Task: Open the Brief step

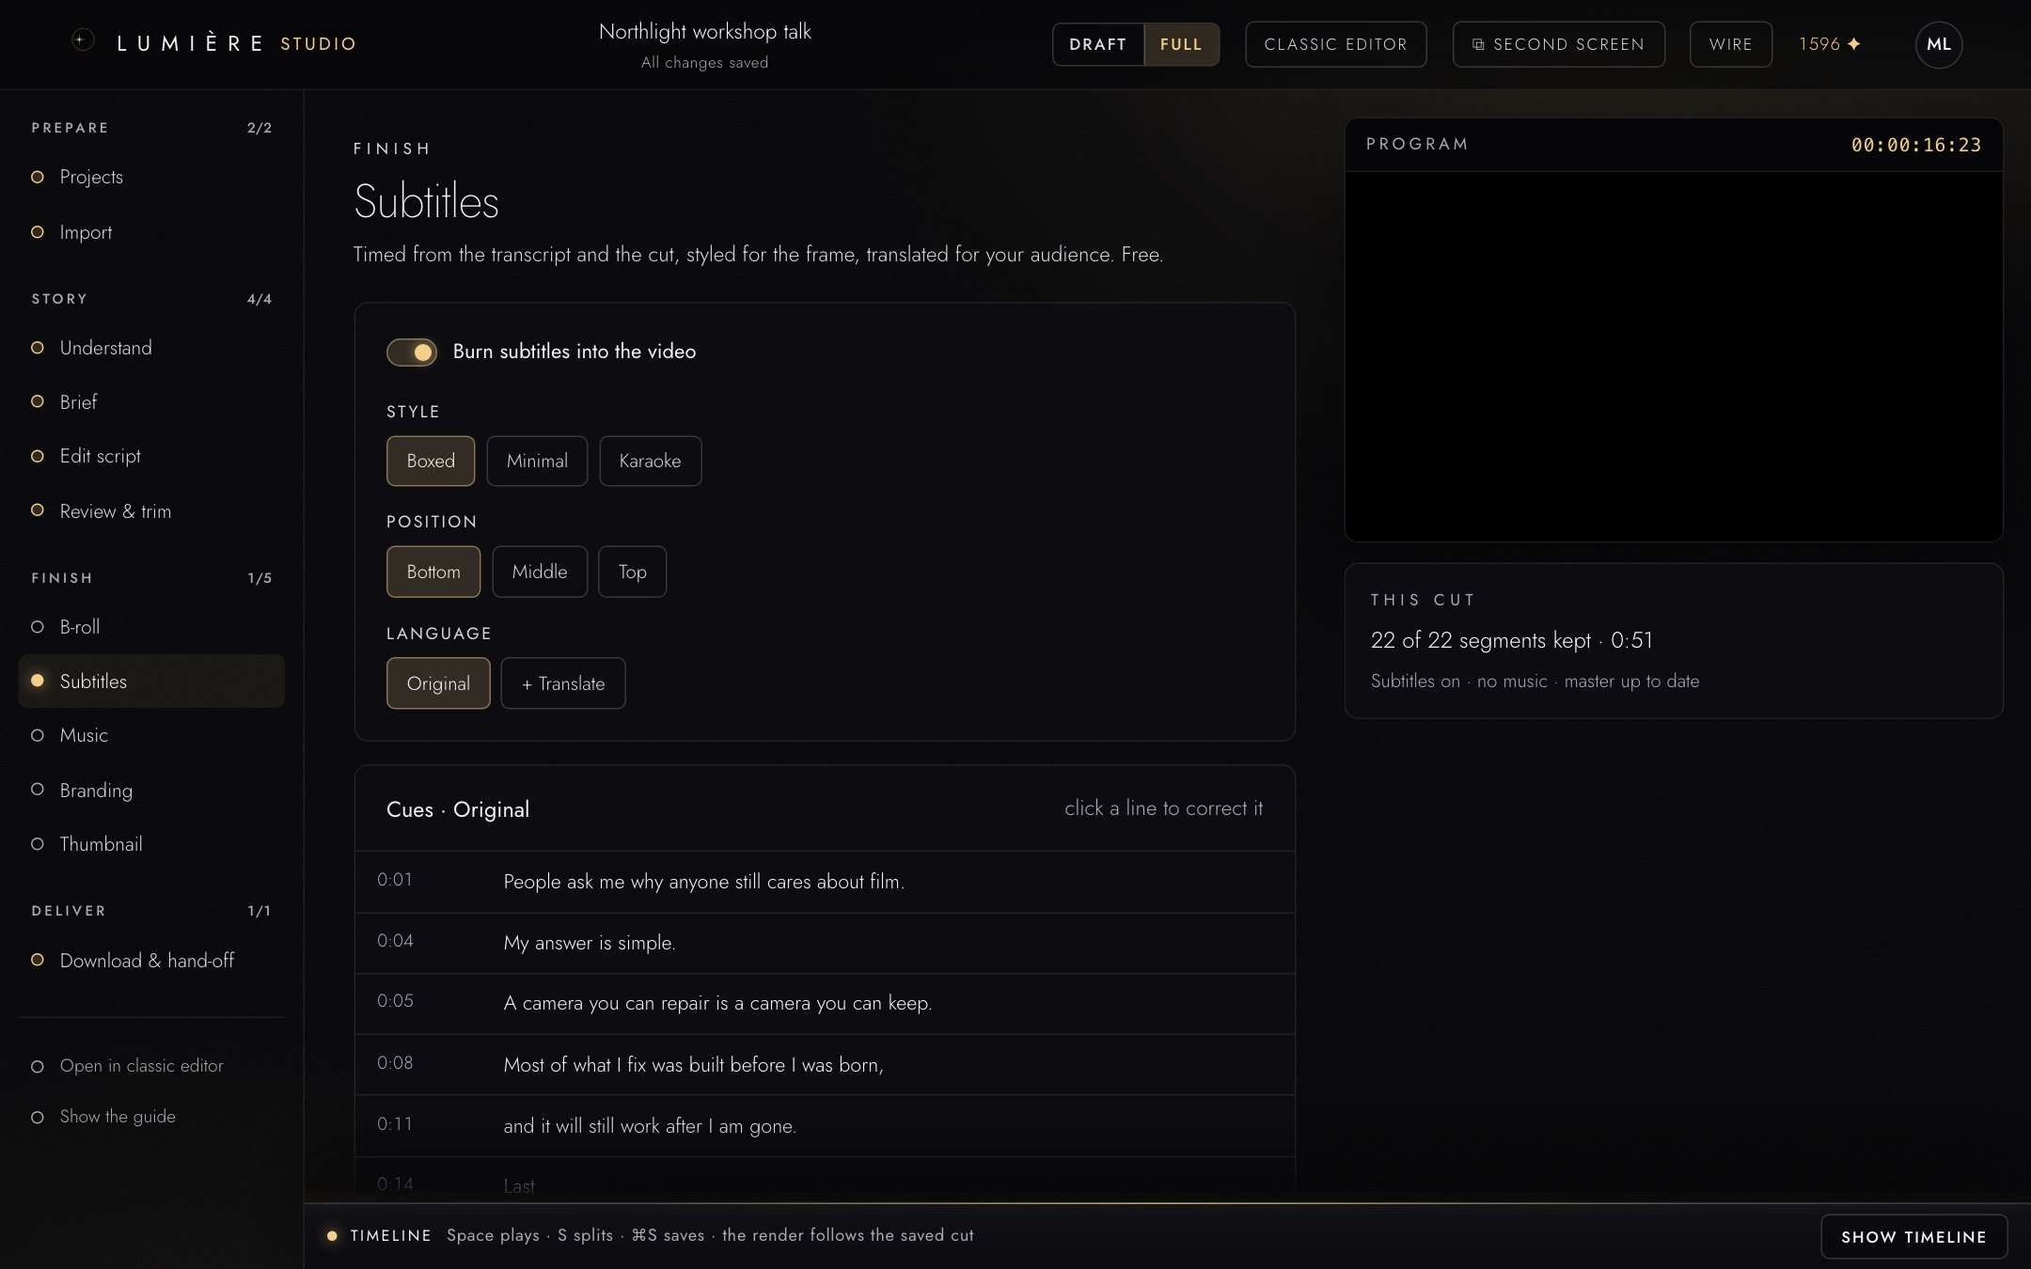Action: 150,402
